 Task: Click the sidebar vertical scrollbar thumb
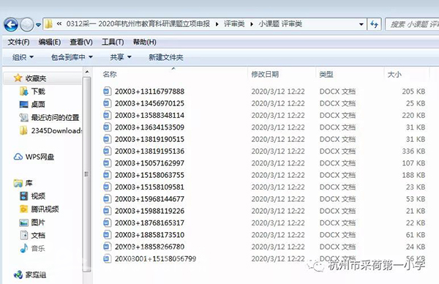(x=87, y=173)
